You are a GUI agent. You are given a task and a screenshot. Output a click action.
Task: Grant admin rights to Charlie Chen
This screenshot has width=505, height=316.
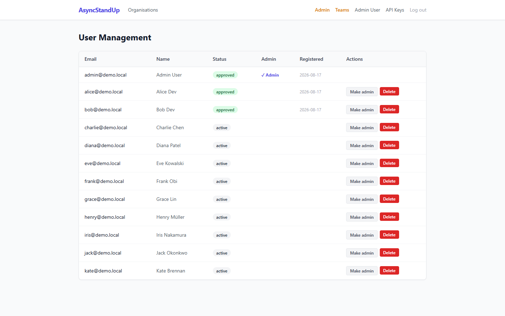pyautogui.click(x=362, y=127)
